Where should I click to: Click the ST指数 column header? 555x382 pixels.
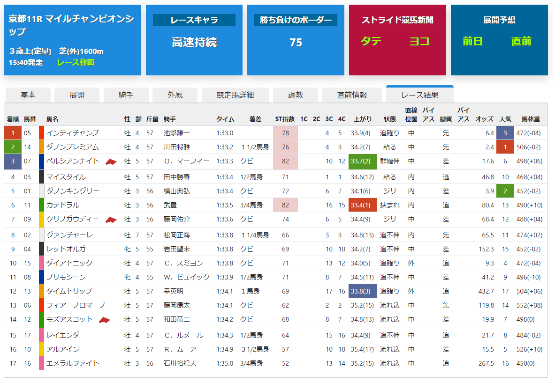tap(285, 119)
